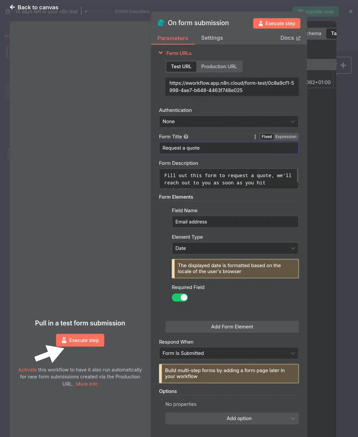Screen dimensions: 358x437
Task: Click the Back to canvas arrow
Action: (12, 7)
